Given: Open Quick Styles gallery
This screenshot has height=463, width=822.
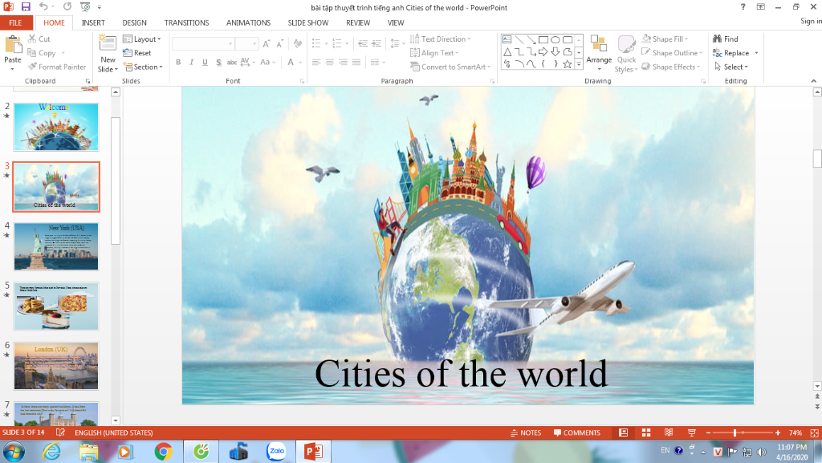Looking at the screenshot, I should tap(626, 54).
